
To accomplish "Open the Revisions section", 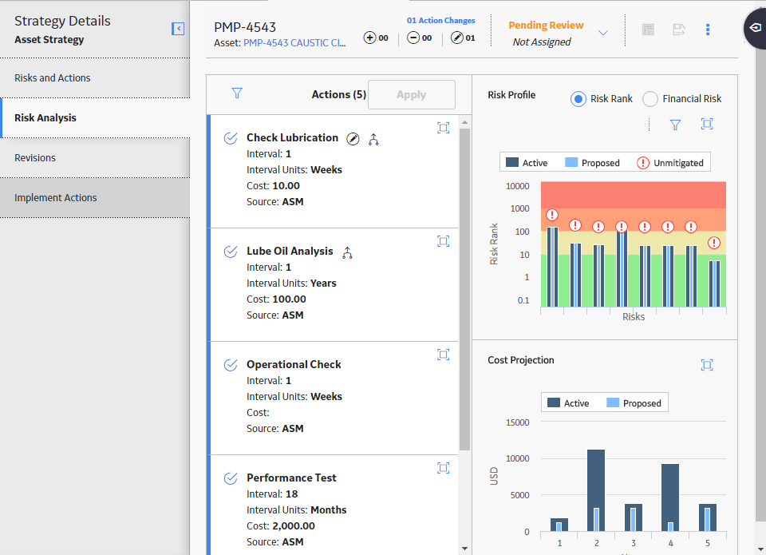I will (x=95, y=158).
